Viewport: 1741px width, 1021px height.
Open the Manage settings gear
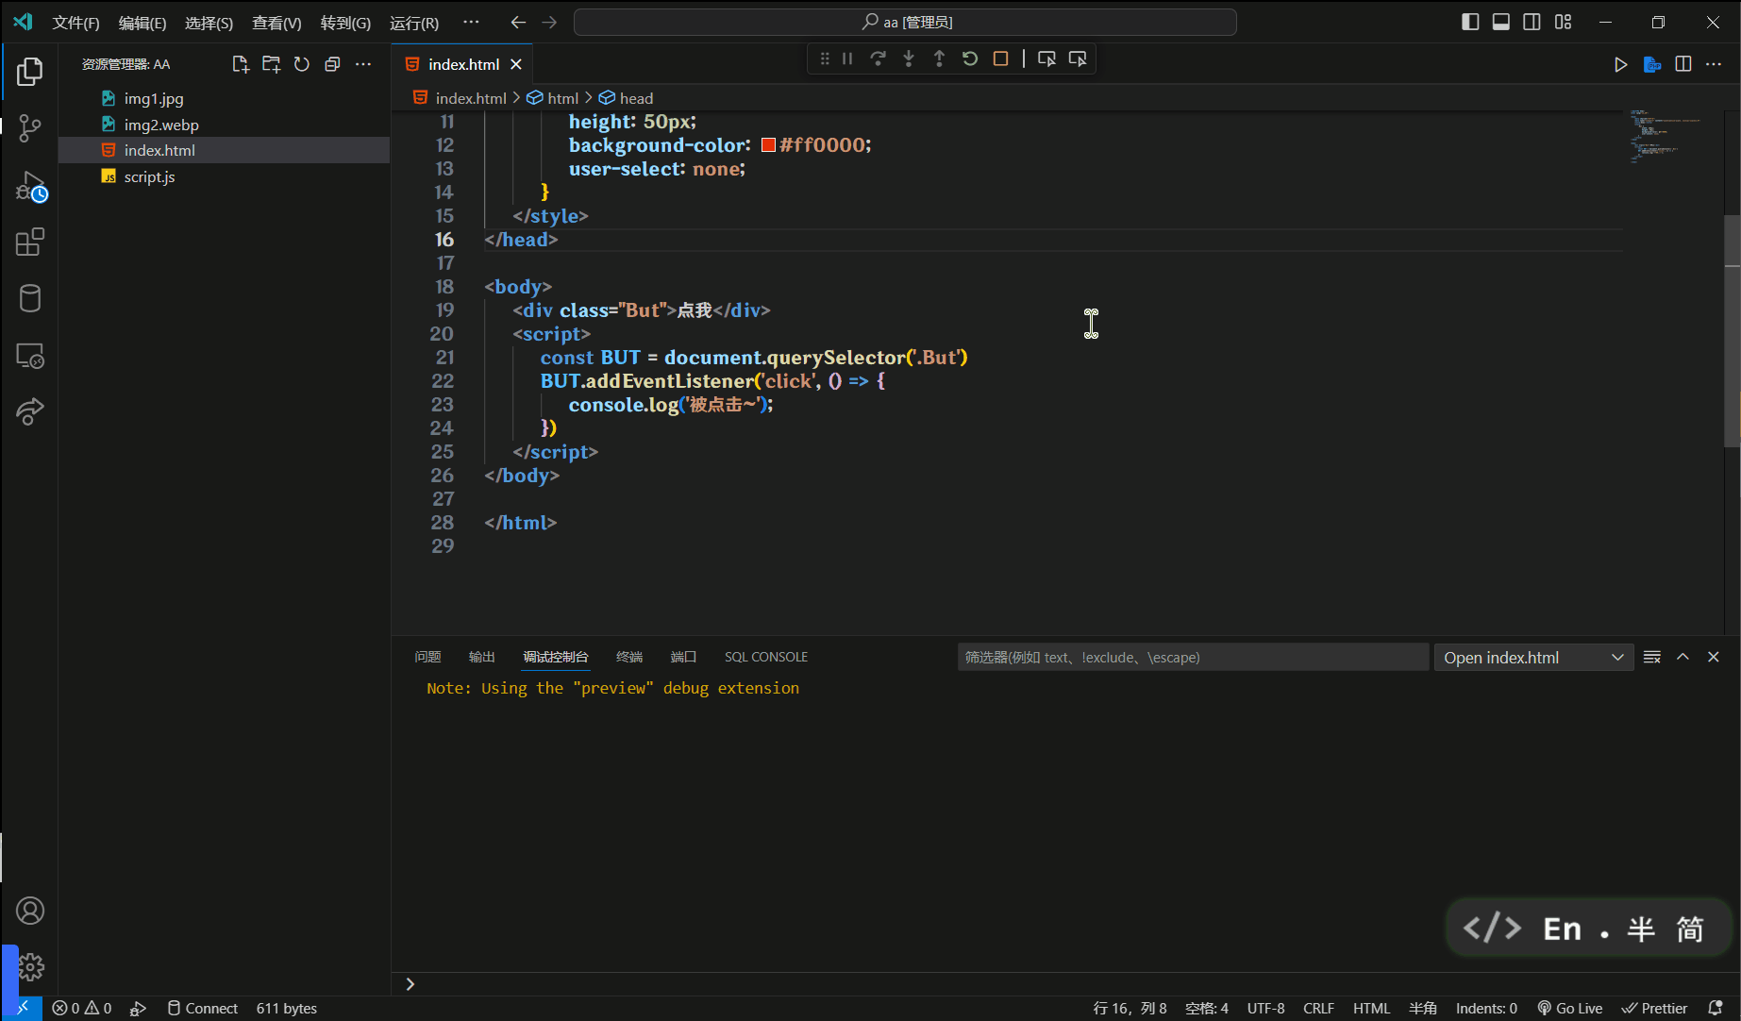30,967
